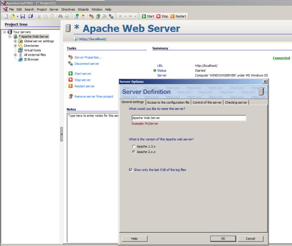
Task: Select the Apache 1.3.x radio button
Action: 134,146
